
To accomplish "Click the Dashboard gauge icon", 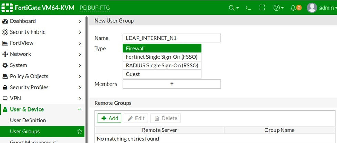I will point(5,21).
